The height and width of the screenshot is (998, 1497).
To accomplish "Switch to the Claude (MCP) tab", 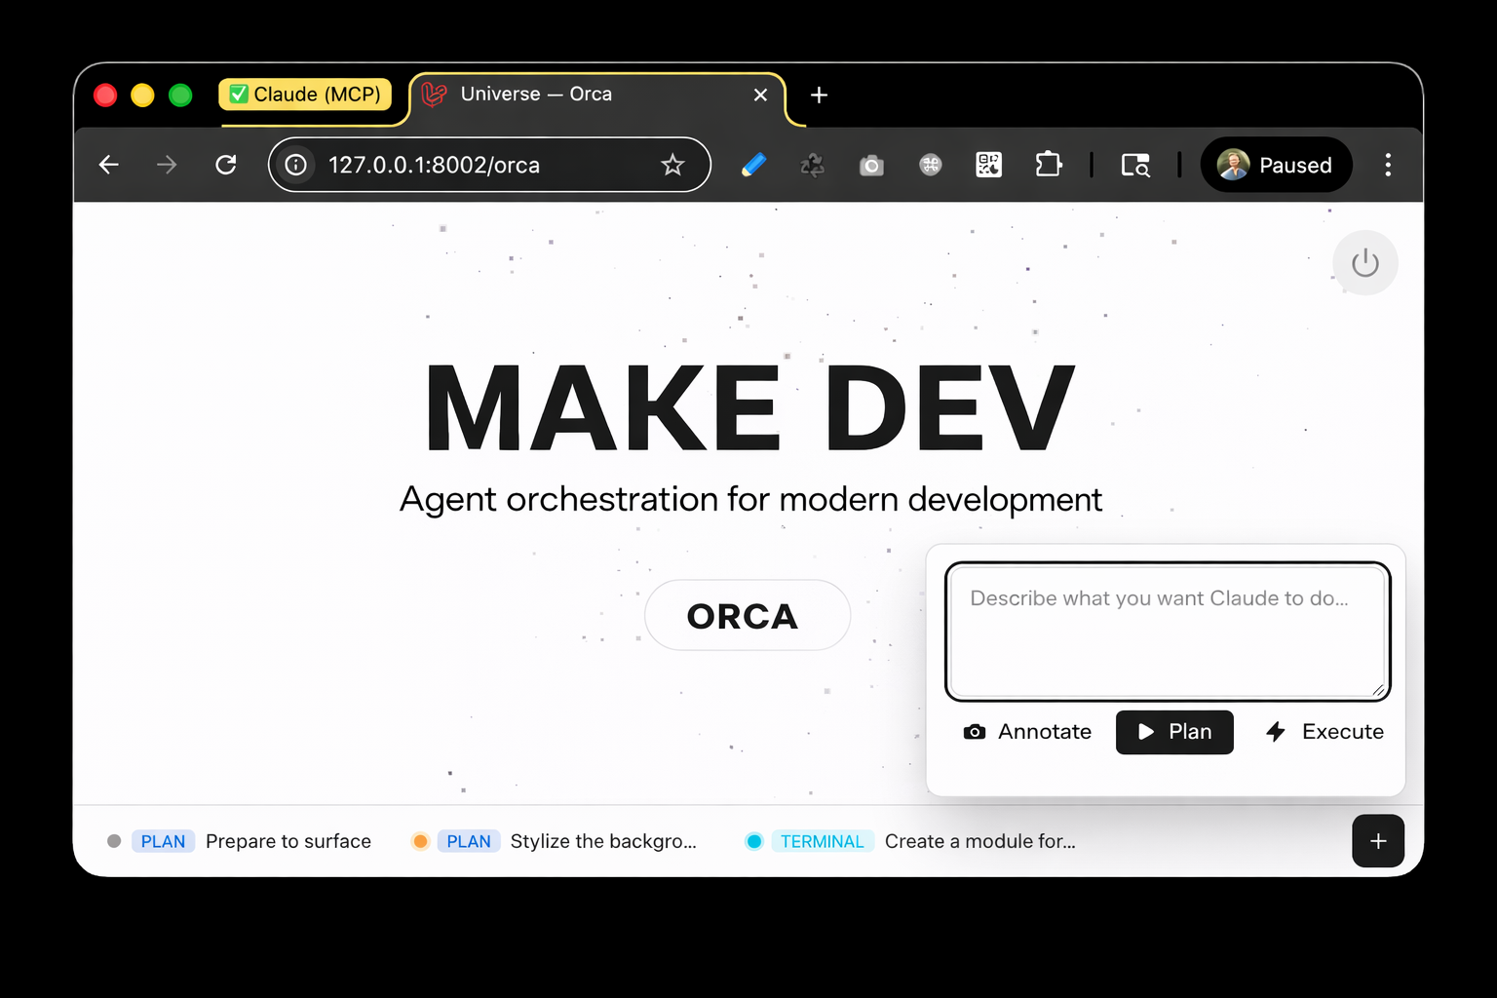I will [x=305, y=94].
